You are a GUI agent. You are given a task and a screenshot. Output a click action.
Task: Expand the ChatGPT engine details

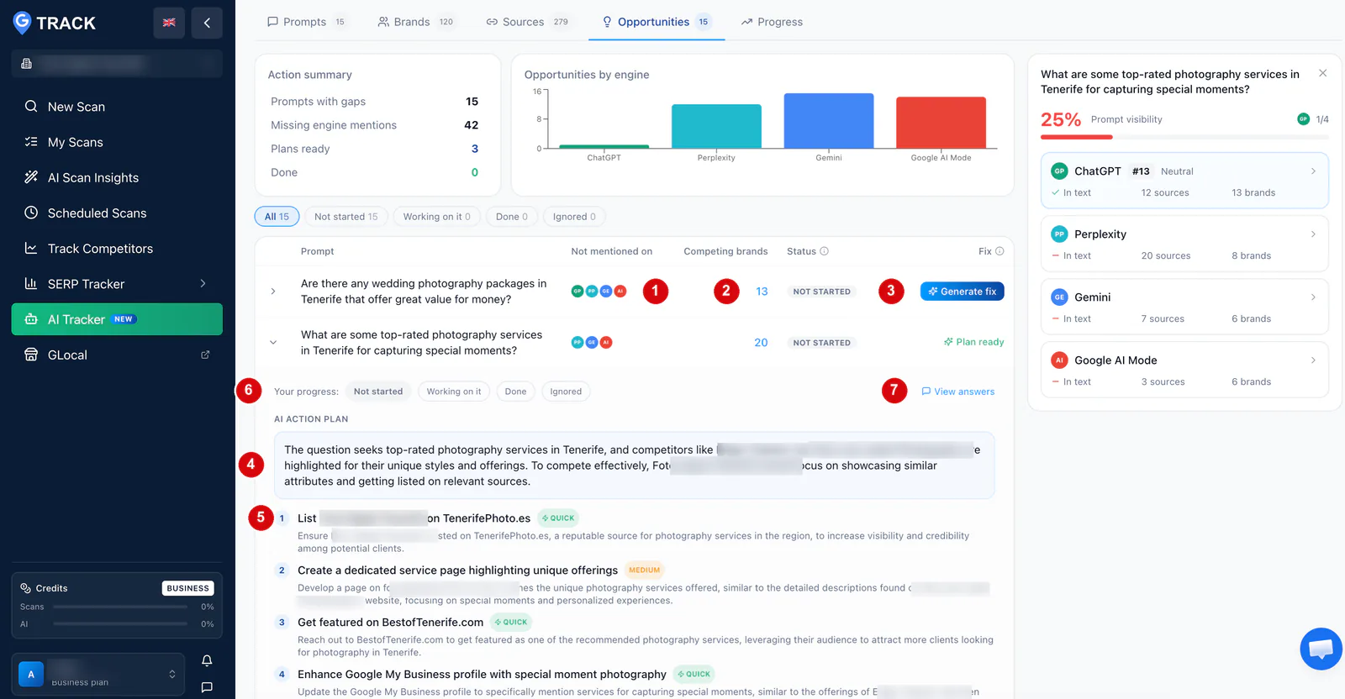click(x=1313, y=171)
